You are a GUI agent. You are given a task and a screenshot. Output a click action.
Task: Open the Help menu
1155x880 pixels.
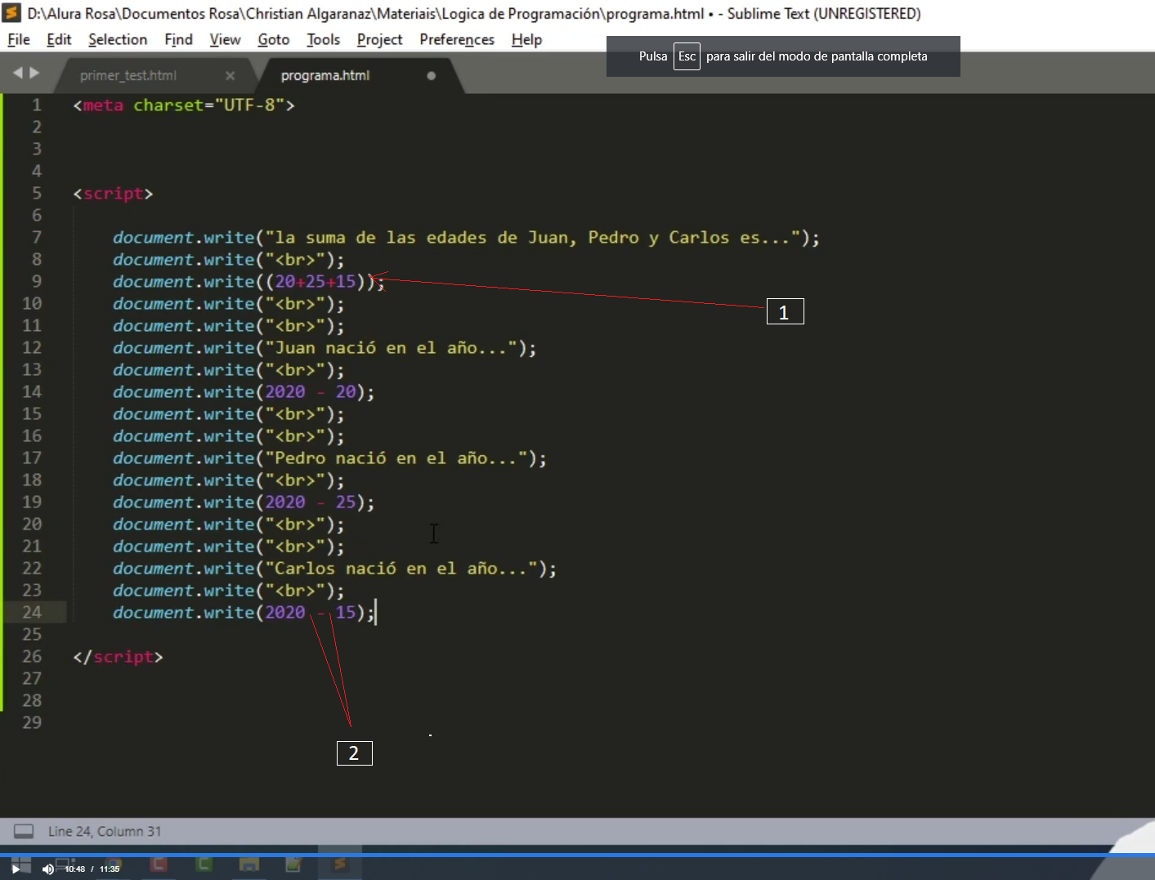(526, 39)
